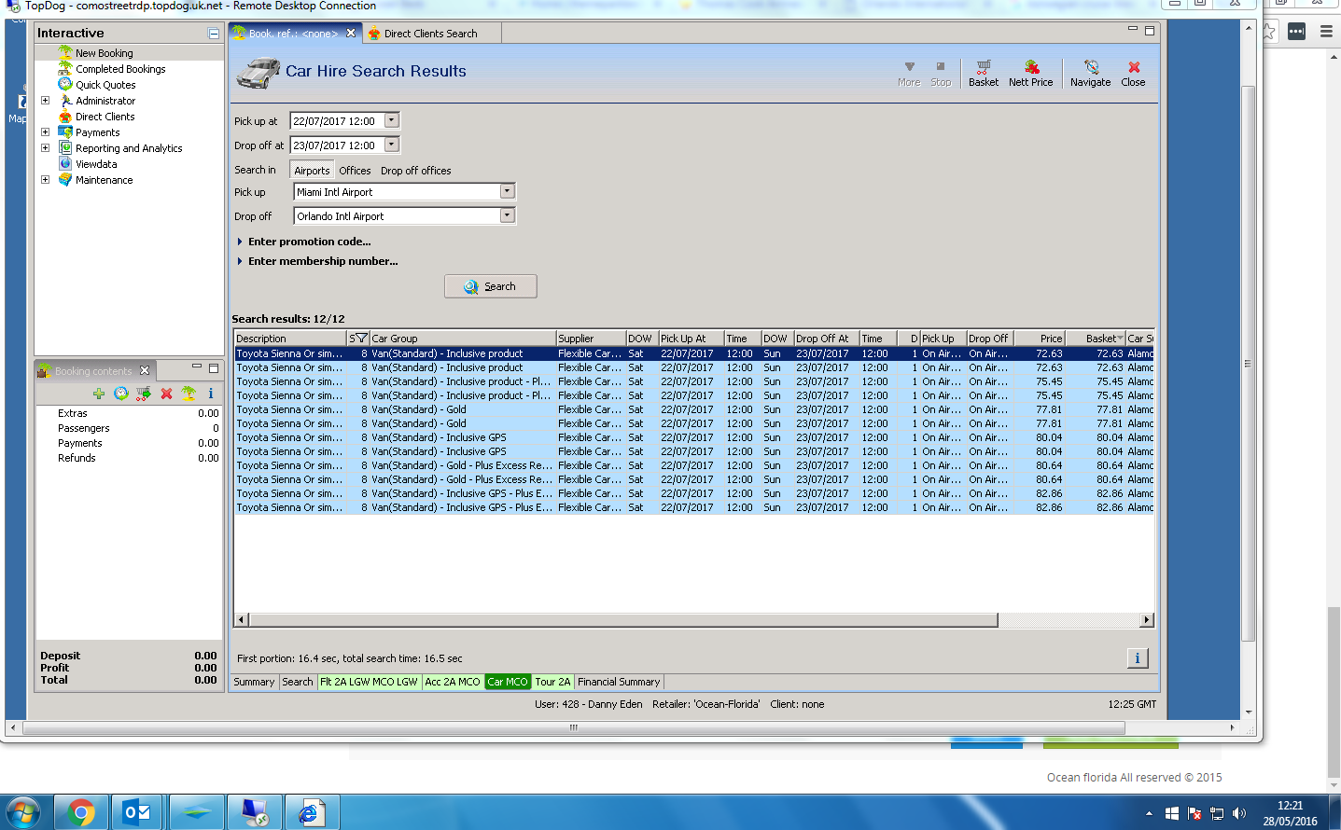Click the Basket toolbar icon

983,73
